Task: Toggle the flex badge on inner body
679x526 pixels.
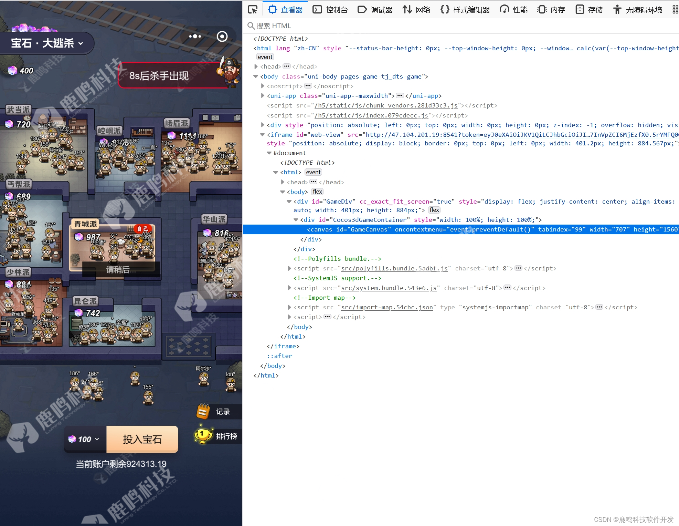Action: click(317, 192)
